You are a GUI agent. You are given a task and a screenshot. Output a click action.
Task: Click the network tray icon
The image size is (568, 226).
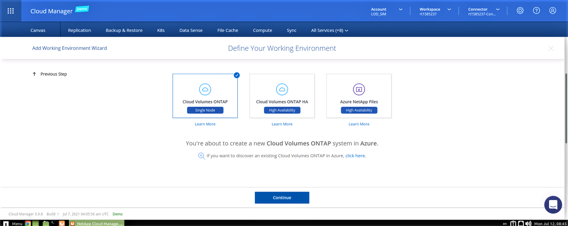click(x=521, y=223)
